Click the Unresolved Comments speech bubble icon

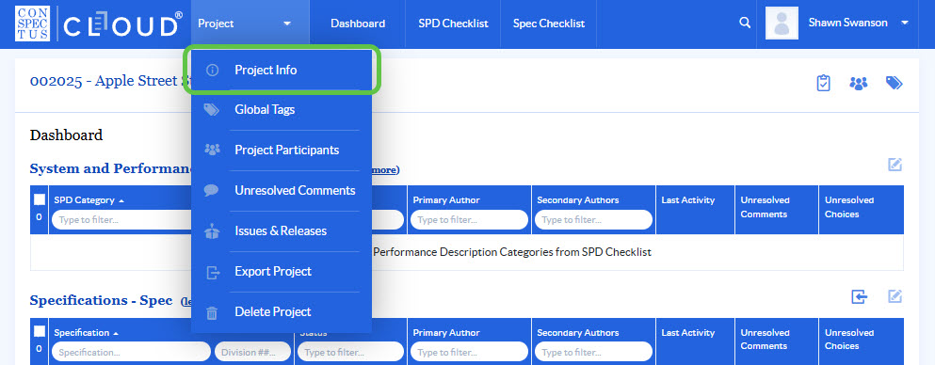click(x=212, y=191)
